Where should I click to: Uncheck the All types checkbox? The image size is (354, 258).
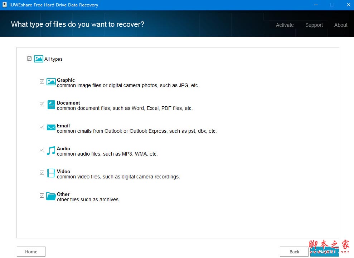coord(29,59)
